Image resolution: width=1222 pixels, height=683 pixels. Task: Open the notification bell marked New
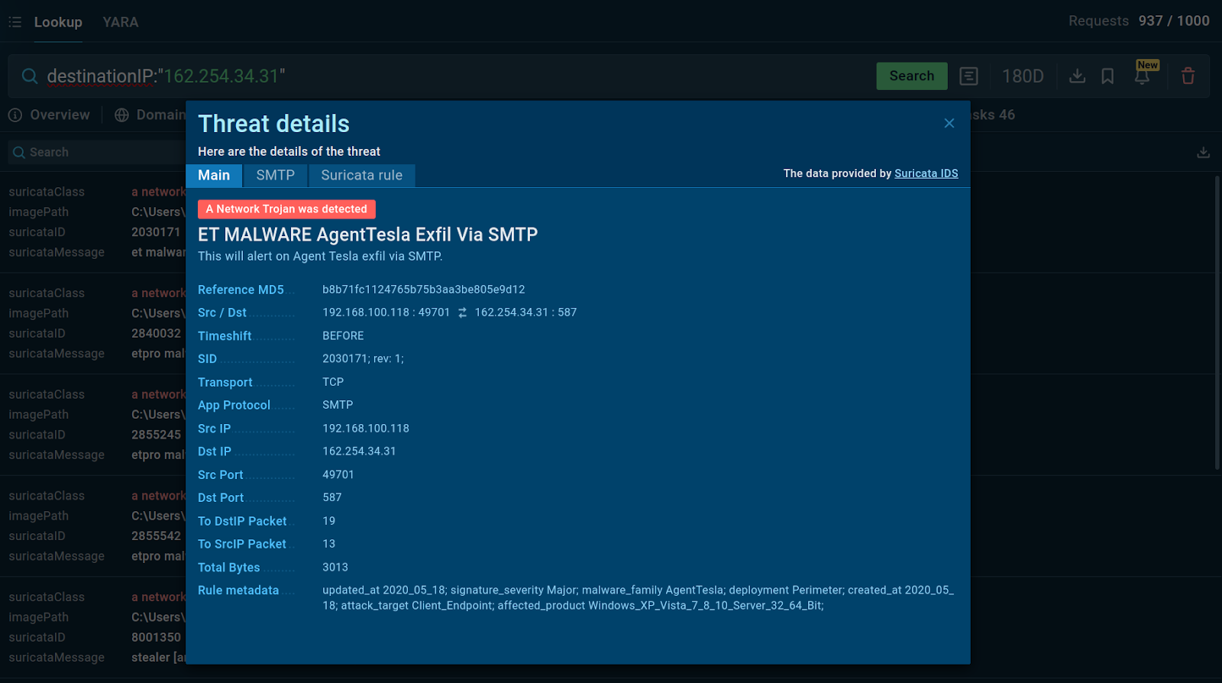click(x=1143, y=75)
